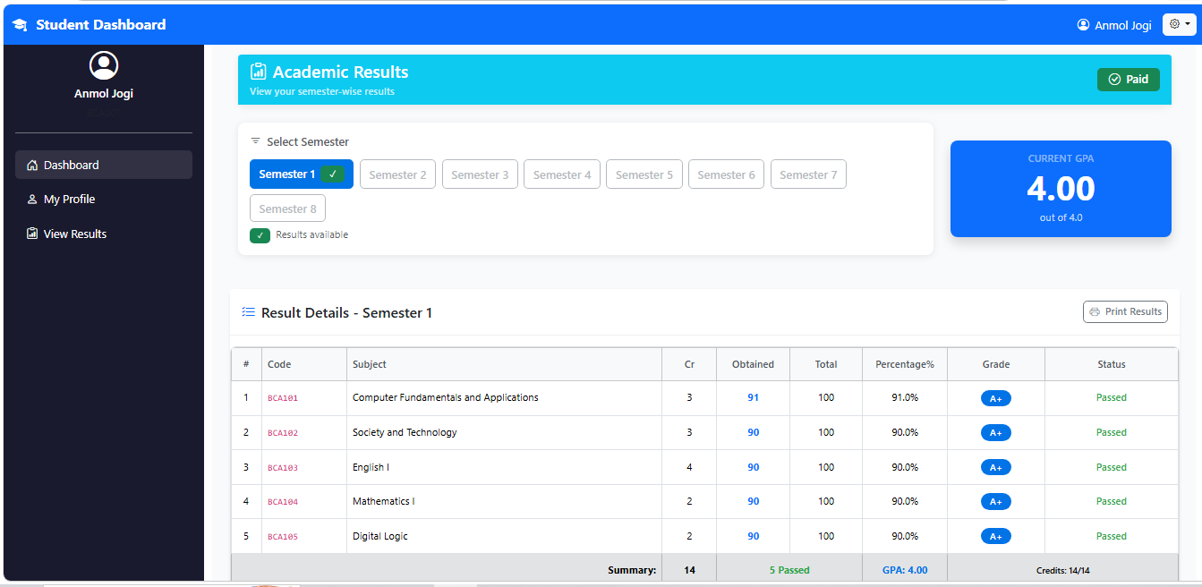Click 5 Passed in summary row
Screen dimensions: 1202x587
[x=789, y=570]
